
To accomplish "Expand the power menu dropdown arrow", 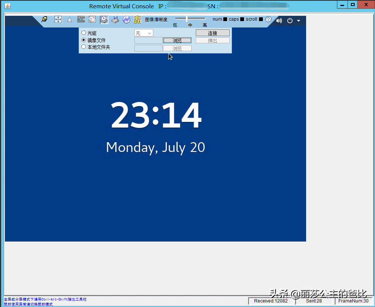I will tap(299, 21).
